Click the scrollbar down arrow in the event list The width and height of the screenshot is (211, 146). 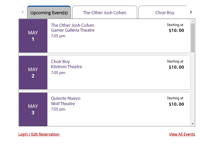coord(193,124)
